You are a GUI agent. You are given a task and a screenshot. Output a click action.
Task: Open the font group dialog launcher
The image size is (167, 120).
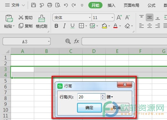[x=133, y=31]
